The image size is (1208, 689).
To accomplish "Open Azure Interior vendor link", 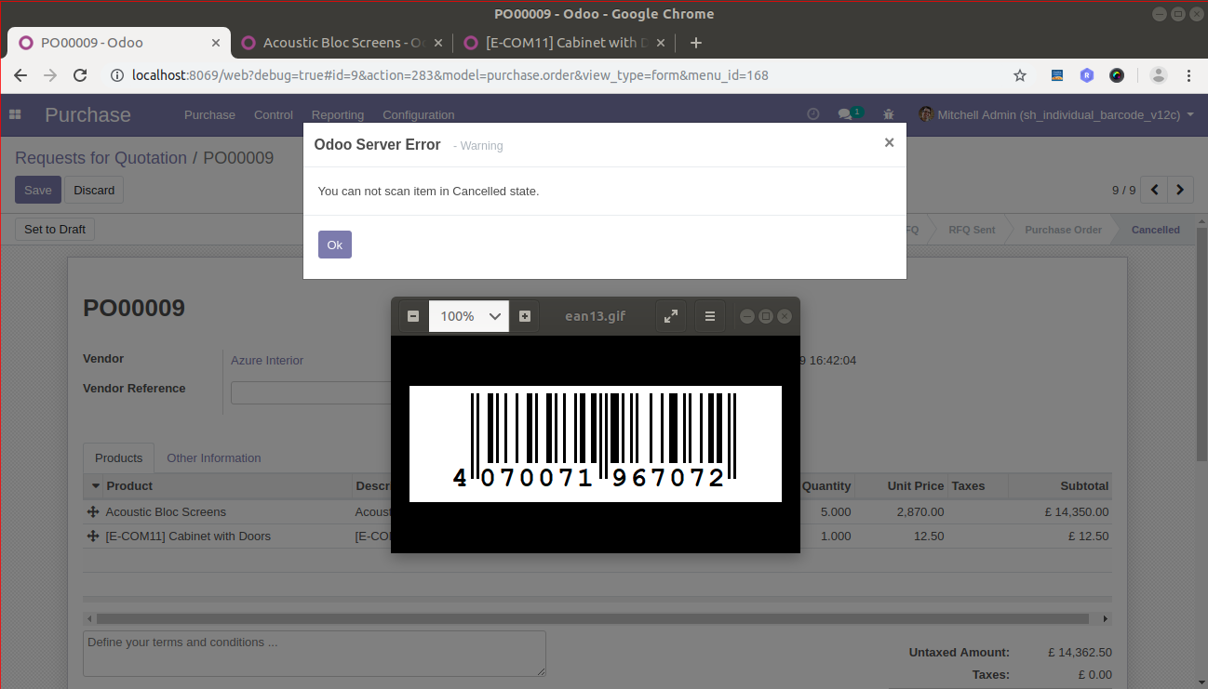I will (267, 360).
